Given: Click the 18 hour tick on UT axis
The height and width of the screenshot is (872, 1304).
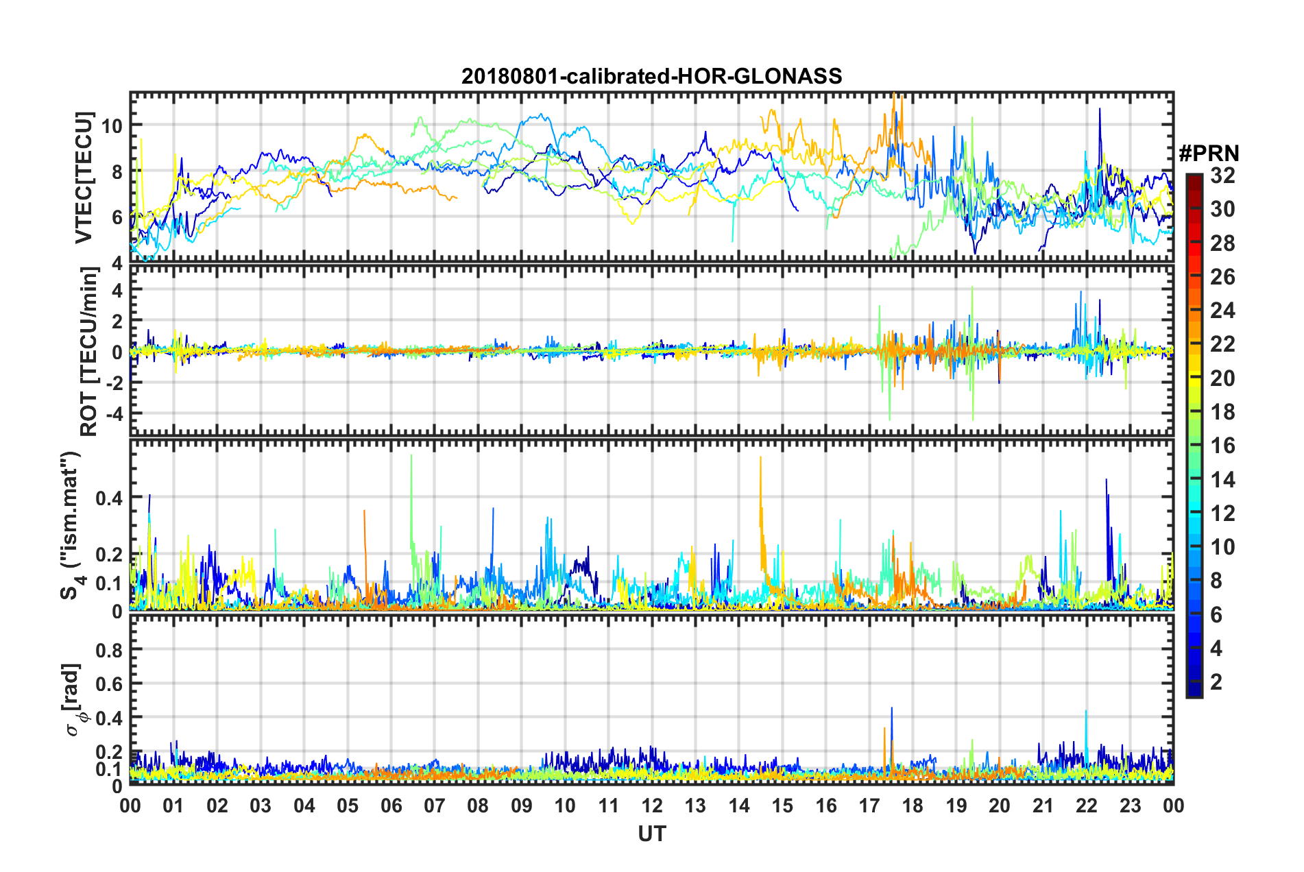Looking at the screenshot, I should coord(913,805).
